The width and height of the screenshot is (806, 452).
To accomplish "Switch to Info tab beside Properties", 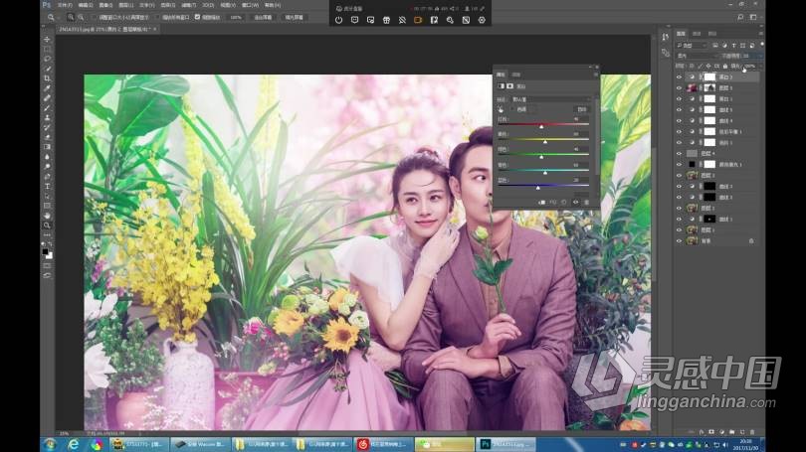I will tap(516, 75).
